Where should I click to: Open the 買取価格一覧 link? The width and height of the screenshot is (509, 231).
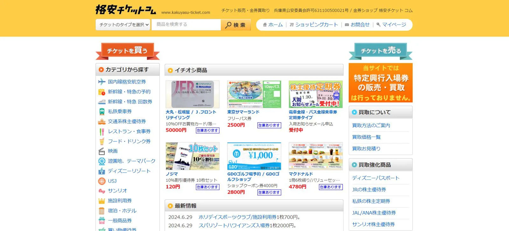[x=366, y=137]
